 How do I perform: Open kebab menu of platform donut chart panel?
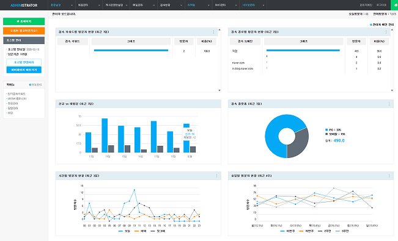389,104
